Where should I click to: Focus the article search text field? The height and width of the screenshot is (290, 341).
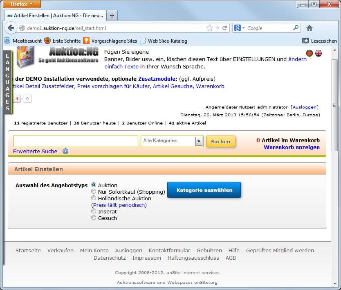[x=76, y=141]
